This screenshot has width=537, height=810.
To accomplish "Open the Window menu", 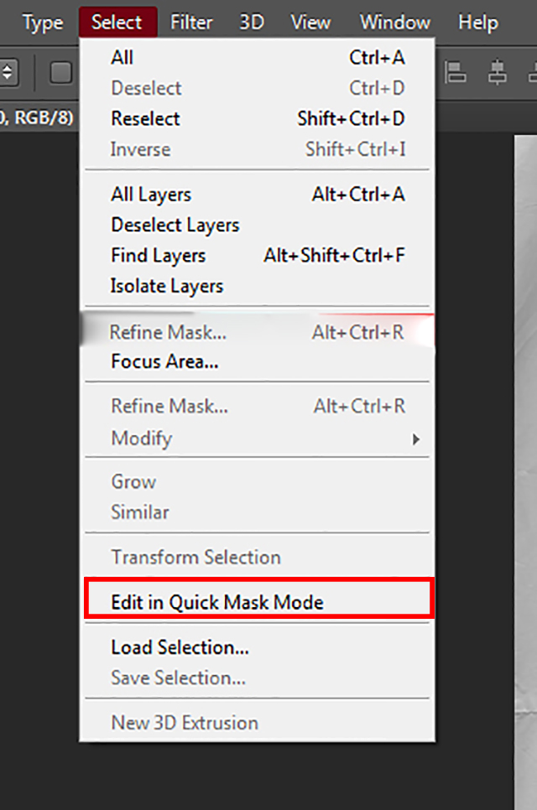I will tap(394, 23).
